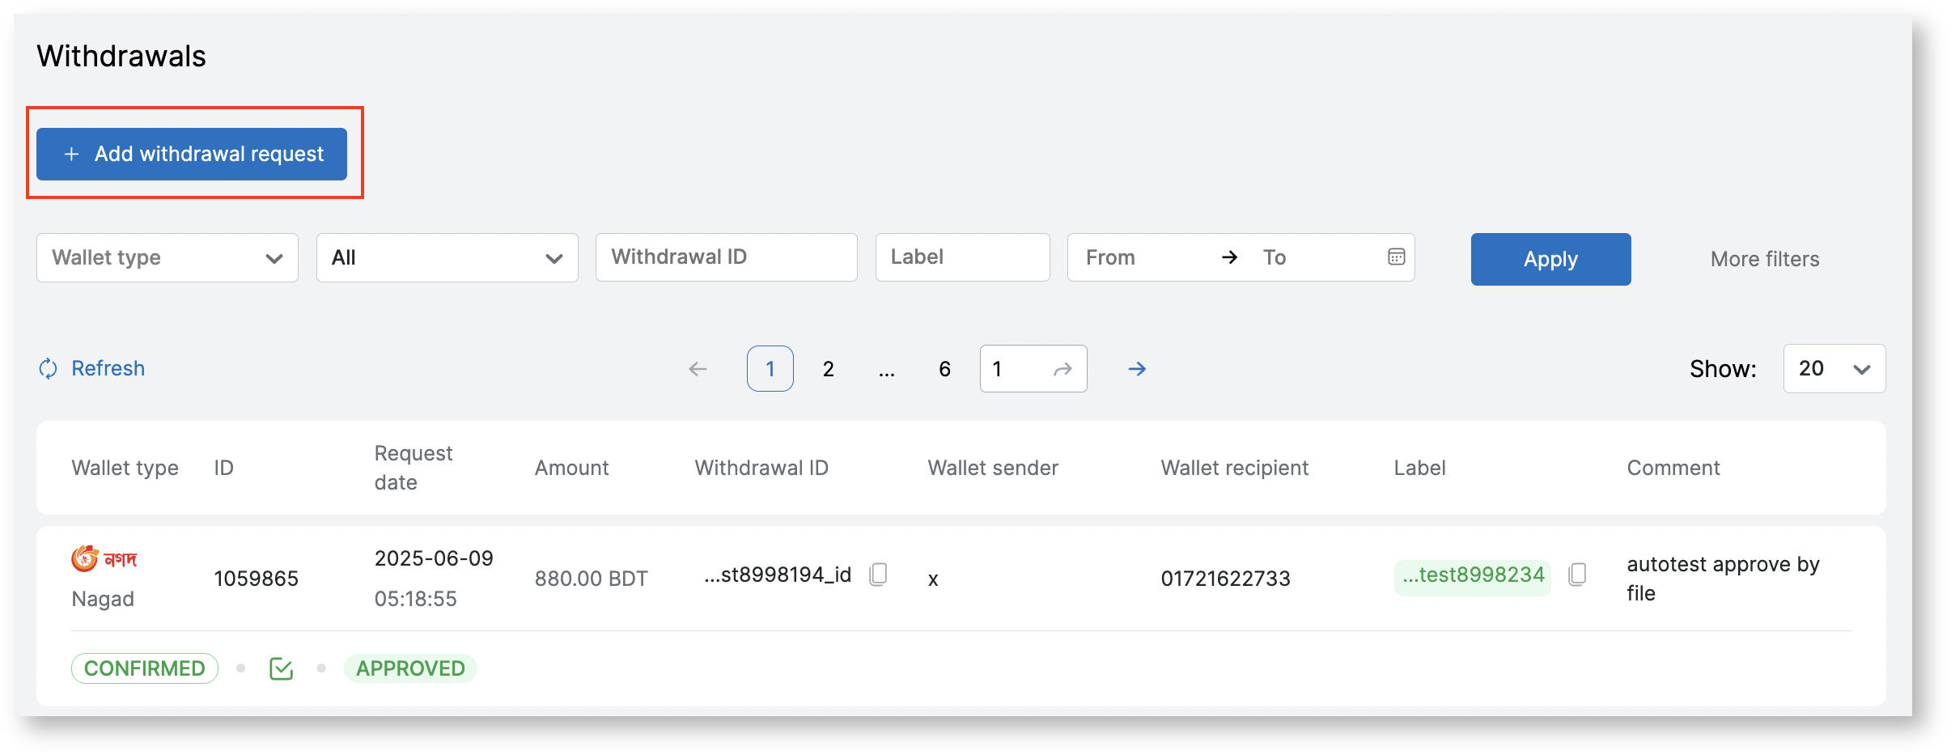The height and width of the screenshot is (755, 1951).
Task: Copy the Withdrawal ID value
Action: pyautogui.click(x=878, y=575)
